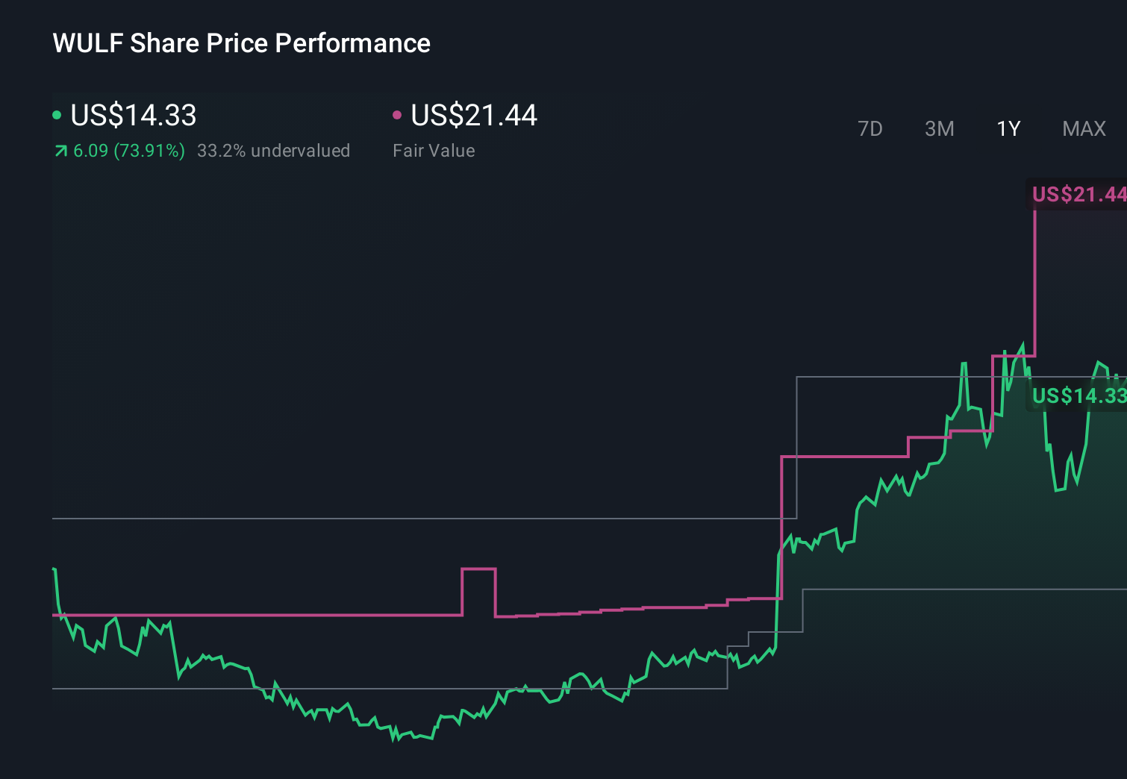Image resolution: width=1127 pixels, height=779 pixels.
Task: Click the 33.2% undervalued label
Action: 273,151
